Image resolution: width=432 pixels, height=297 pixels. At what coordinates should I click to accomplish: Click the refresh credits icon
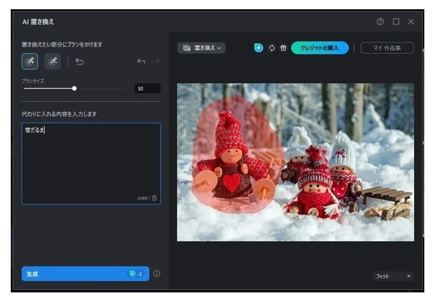click(x=272, y=48)
